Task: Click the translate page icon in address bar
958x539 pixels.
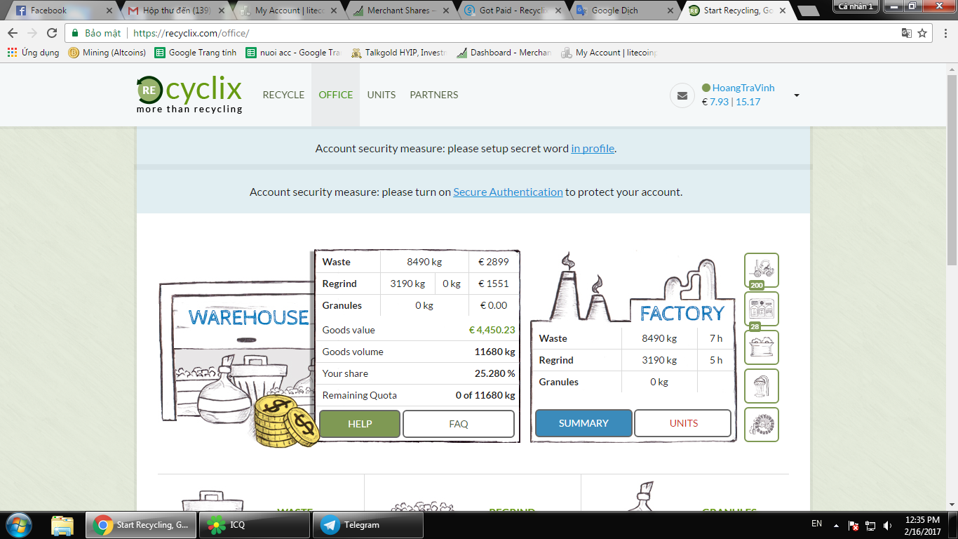Action: pyautogui.click(x=906, y=33)
